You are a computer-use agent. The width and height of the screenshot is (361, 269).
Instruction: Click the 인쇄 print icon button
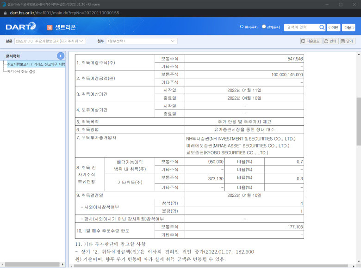[330, 41]
